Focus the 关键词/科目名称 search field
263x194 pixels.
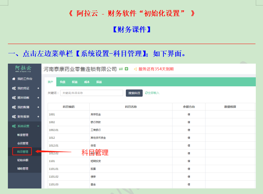92,93
